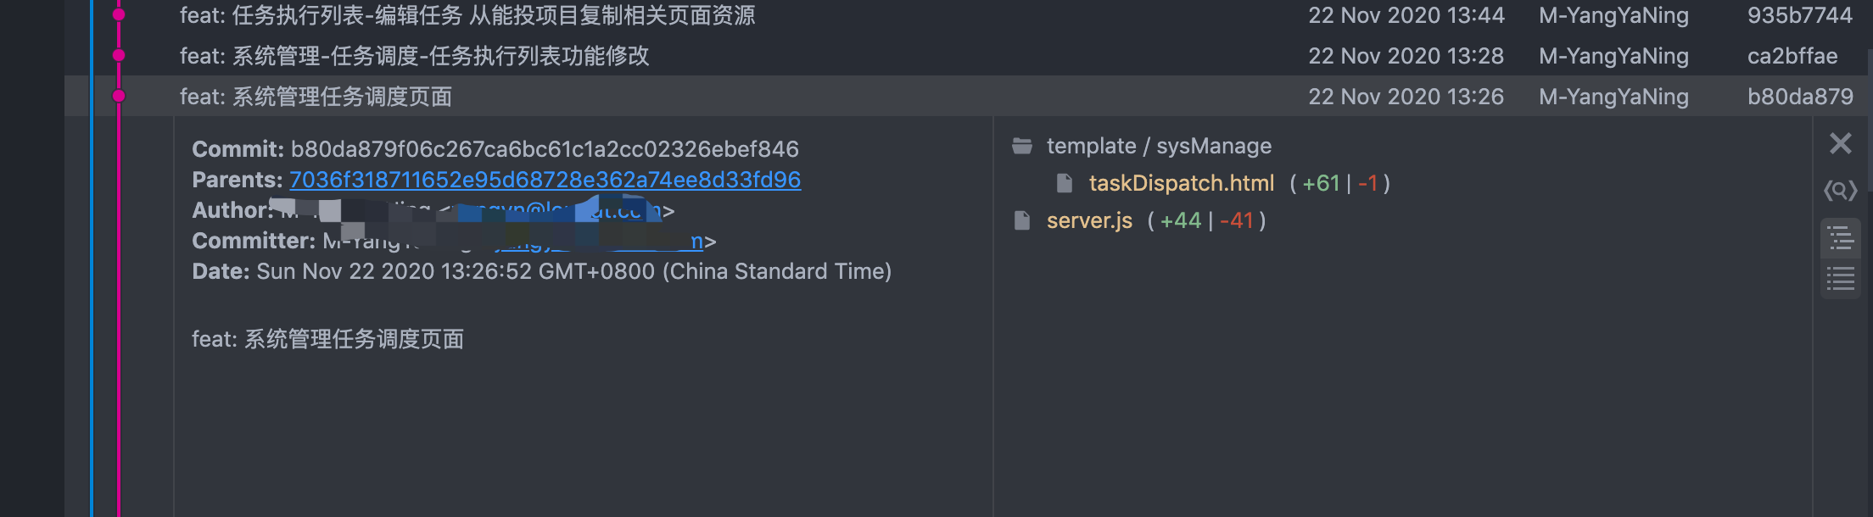Switch to file tree view

(x=1840, y=238)
